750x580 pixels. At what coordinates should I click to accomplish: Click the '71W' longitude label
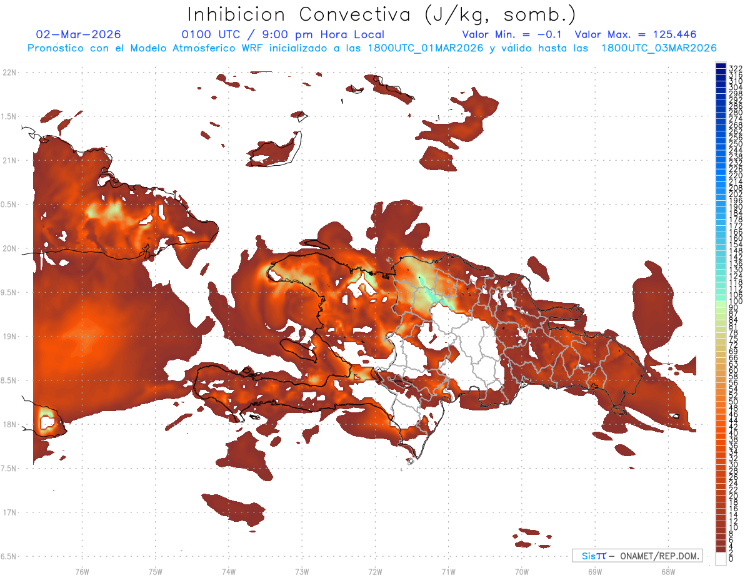click(448, 571)
